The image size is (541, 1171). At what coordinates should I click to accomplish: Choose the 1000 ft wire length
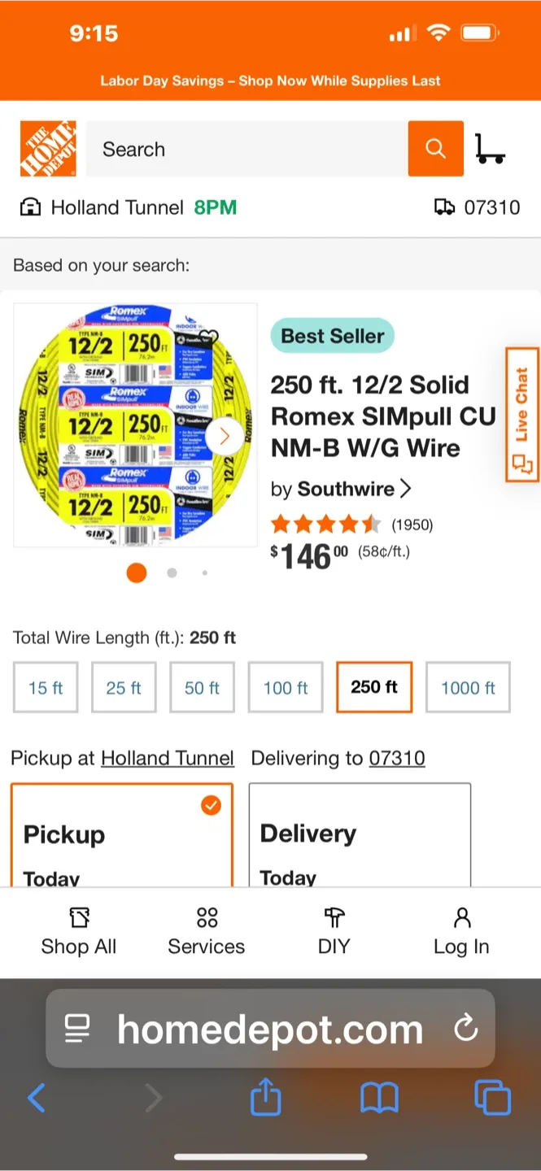pyautogui.click(x=468, y=688)
